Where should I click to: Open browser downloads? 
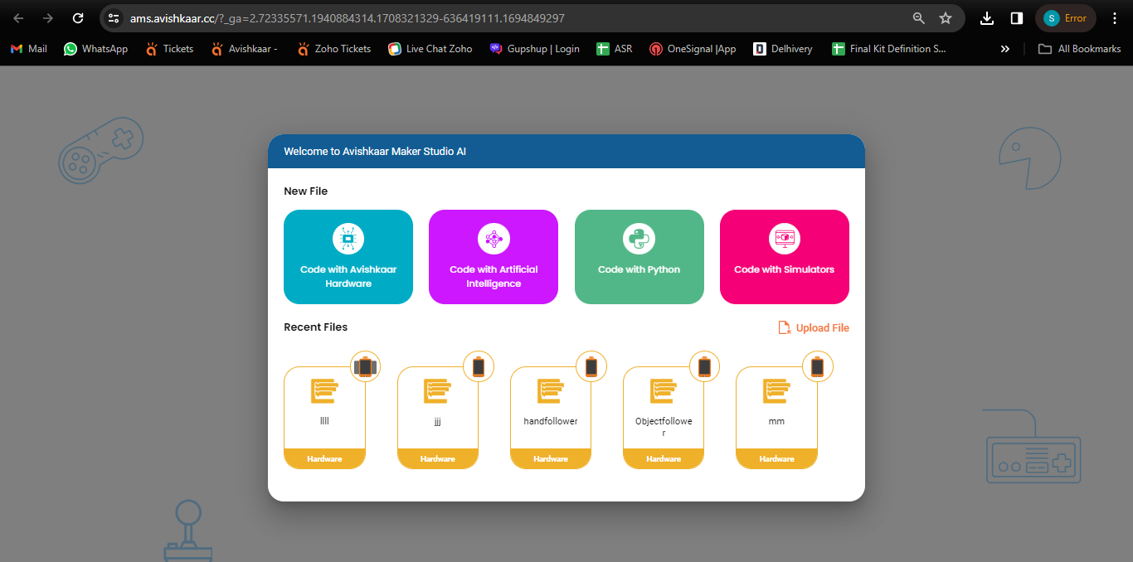(987, 18)
